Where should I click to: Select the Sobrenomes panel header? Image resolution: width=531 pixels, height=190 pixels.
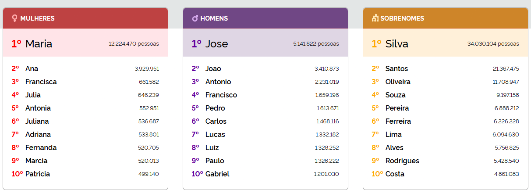tap(445, 18)
